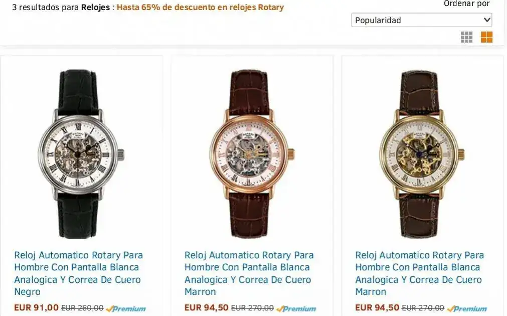Screen dimensions: 507x316
Task: Click the EUR 91,00 price
Action: 36,307
